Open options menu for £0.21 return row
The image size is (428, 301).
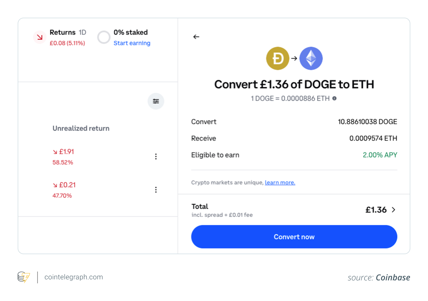[x=156, y=190]
